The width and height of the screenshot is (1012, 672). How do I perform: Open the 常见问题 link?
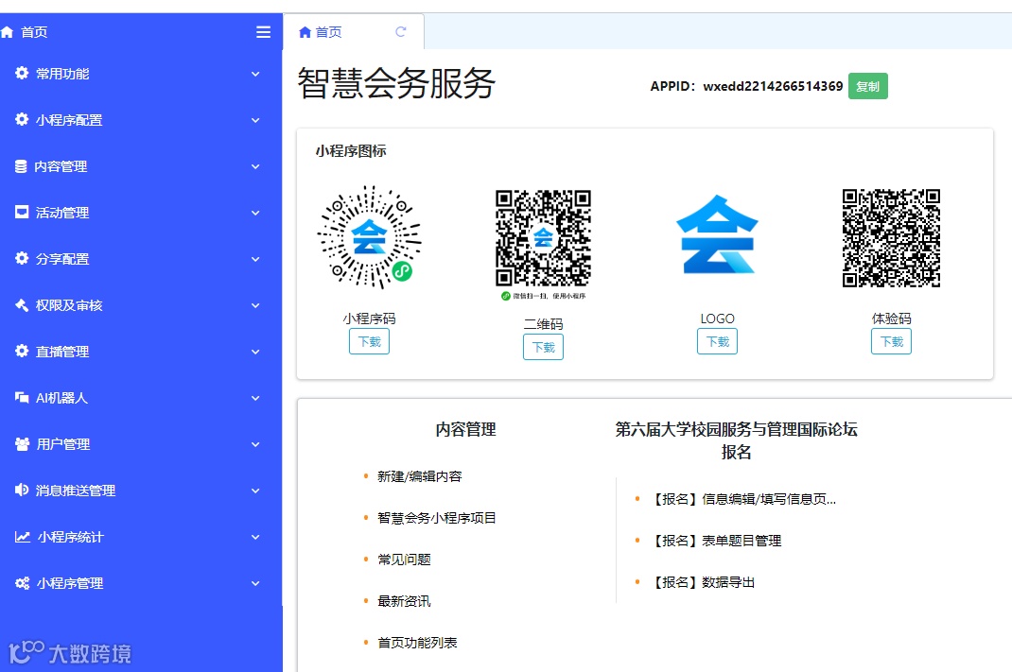click(x=404, y=560)
